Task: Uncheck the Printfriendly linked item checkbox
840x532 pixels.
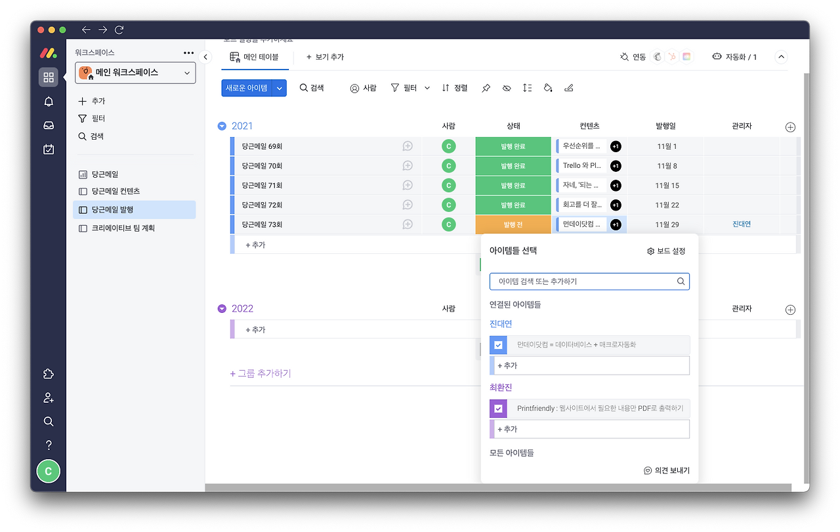Action: click(499, 409)
